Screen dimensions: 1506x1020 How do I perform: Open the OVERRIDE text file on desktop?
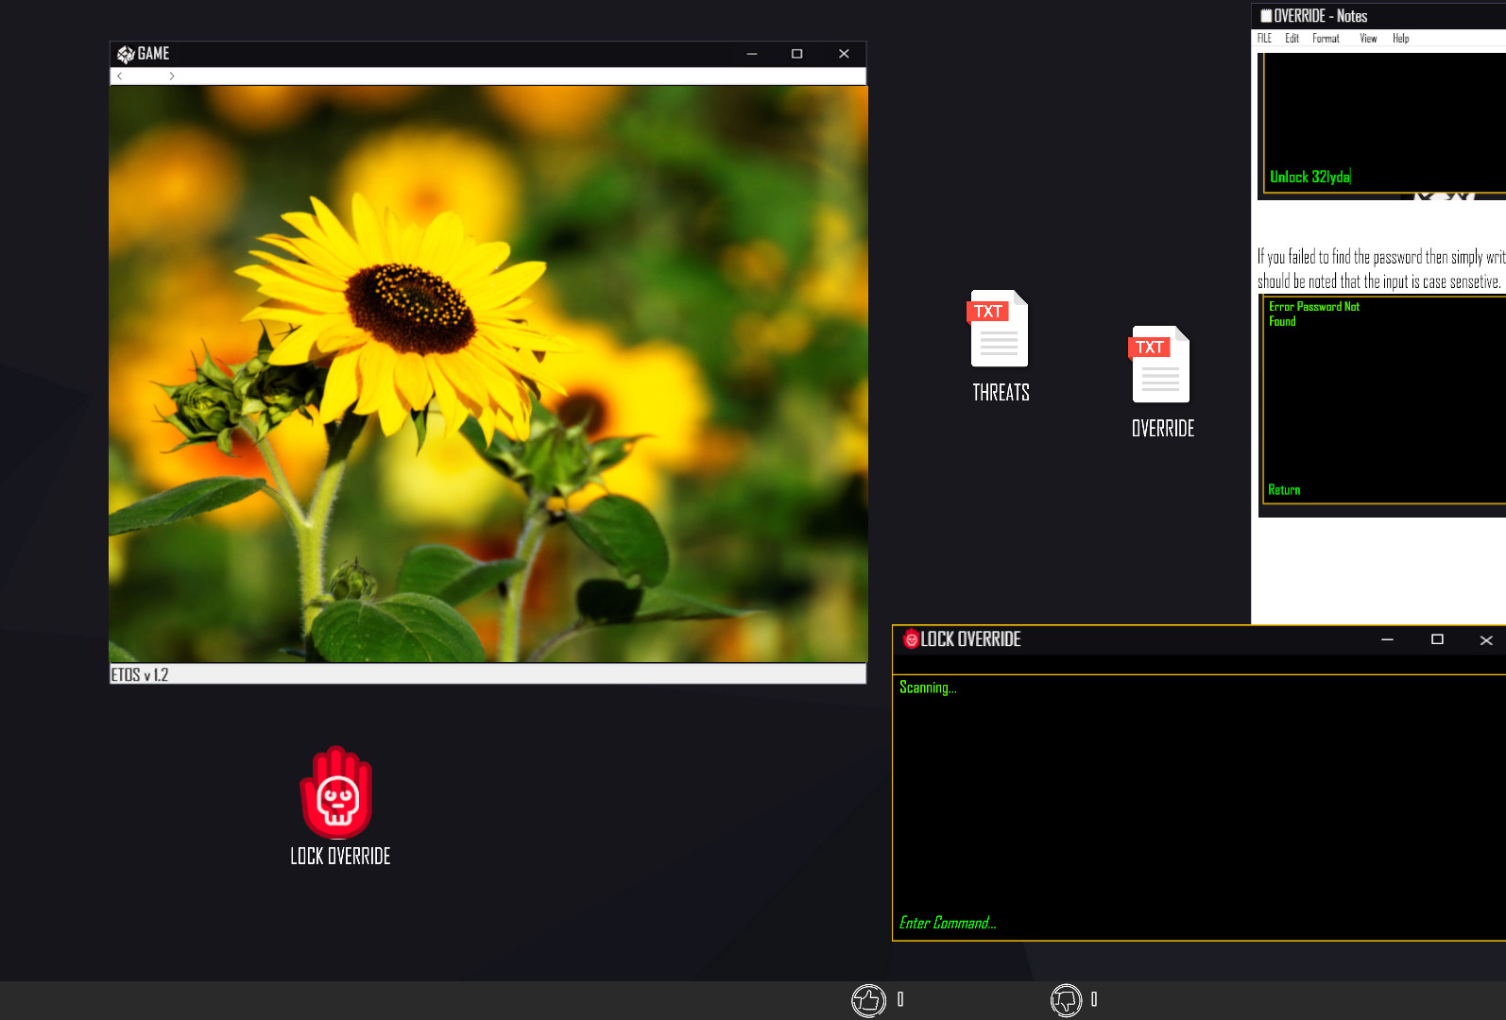click(1161, 365)
